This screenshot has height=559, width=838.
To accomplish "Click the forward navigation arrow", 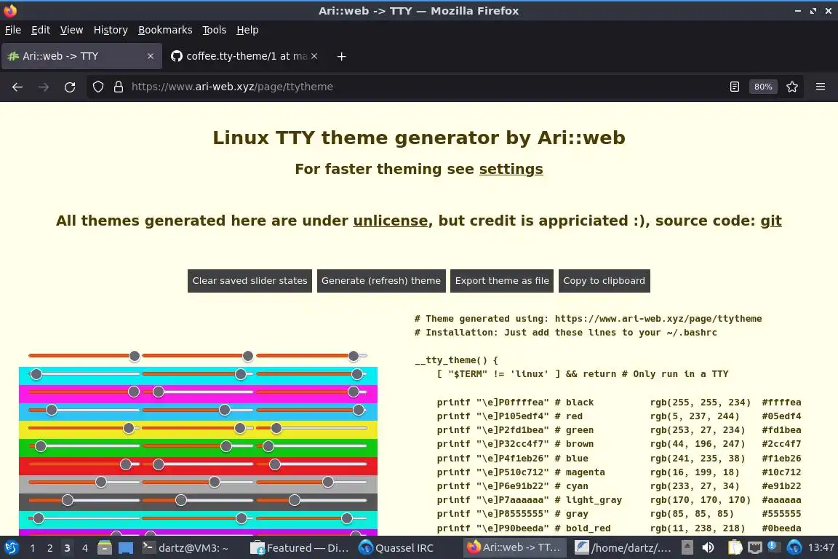I will [x=44, y=87].
